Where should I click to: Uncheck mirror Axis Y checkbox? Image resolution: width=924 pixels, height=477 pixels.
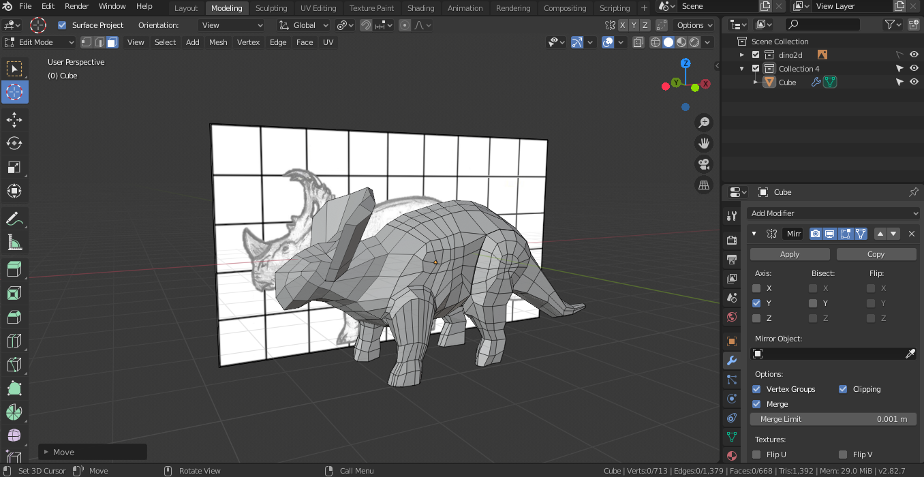[x=756, y=303]
